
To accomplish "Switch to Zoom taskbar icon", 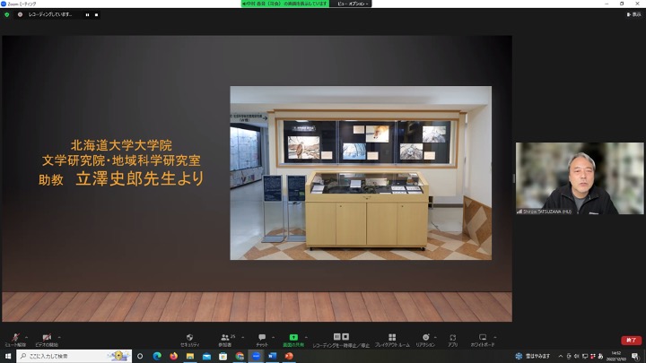I will coord(256,356).
